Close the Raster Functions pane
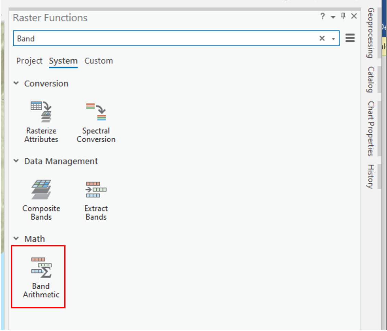This screenshot has height=331, width=387. (x=354, y=16)
